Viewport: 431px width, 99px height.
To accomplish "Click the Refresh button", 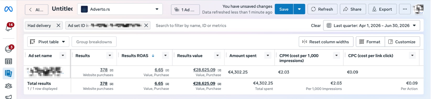I will click(x=322, y=9).
